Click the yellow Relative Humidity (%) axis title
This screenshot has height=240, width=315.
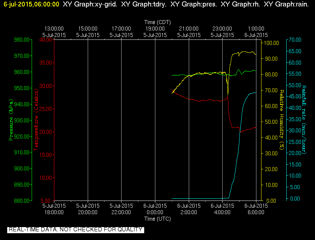point(282,120)
